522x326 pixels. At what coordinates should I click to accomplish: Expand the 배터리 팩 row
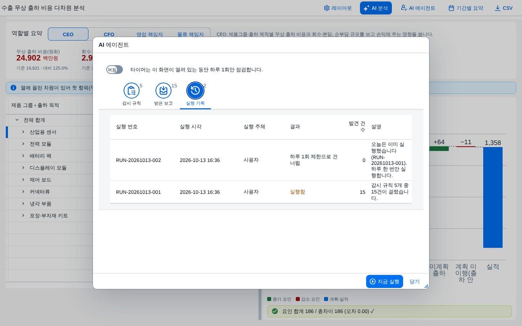pyautogui.click(x=23, y=156)
